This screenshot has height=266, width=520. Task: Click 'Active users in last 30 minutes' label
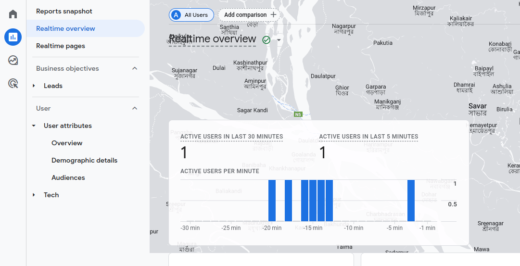[x=232, y=137]
